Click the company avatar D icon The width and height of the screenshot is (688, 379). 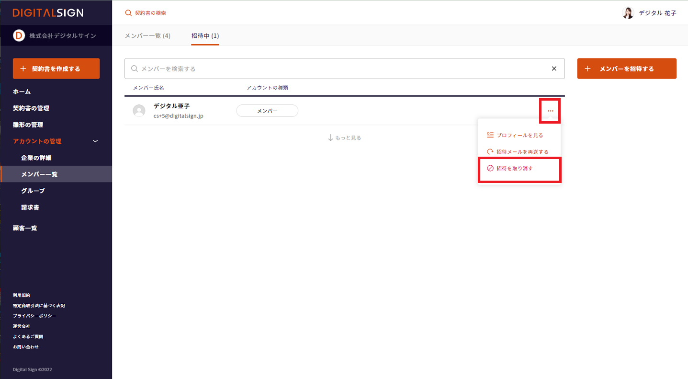pos(19,35)
